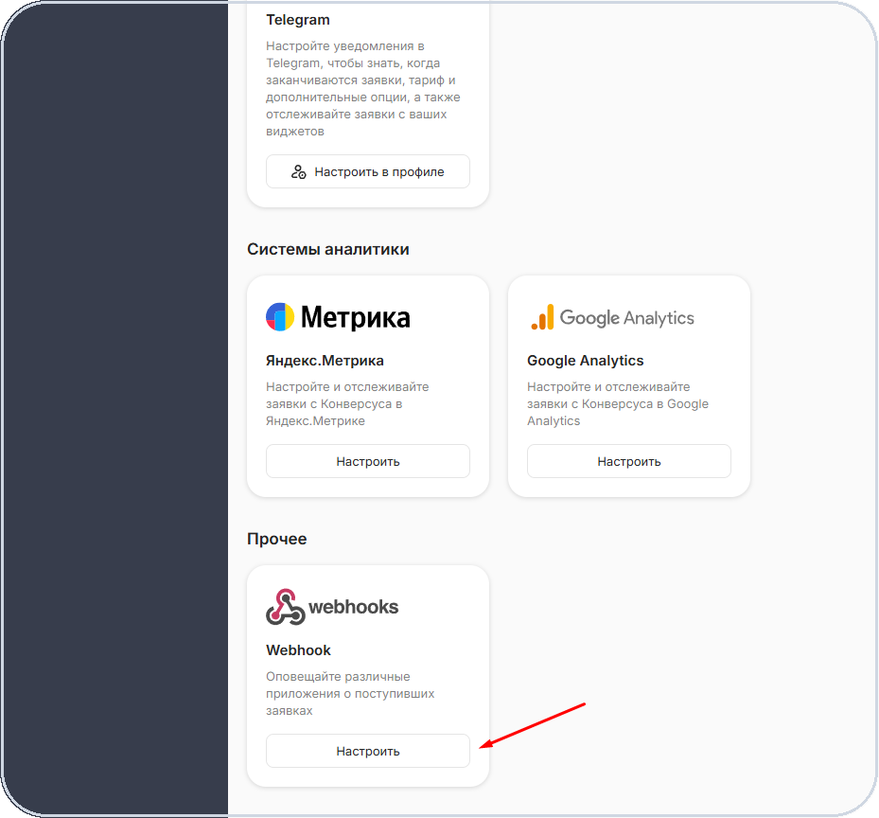Click the 'Системы аналитики' section heading
This screenshot has width=879, height=818.
click(x=328, y=249)
